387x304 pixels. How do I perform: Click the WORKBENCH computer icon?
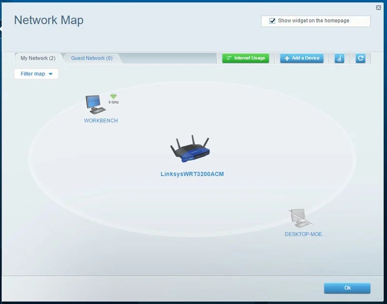coord(95,105)
